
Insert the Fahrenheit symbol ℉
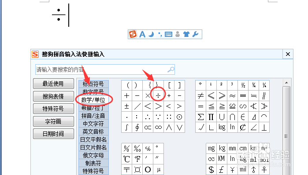[137, 159]
